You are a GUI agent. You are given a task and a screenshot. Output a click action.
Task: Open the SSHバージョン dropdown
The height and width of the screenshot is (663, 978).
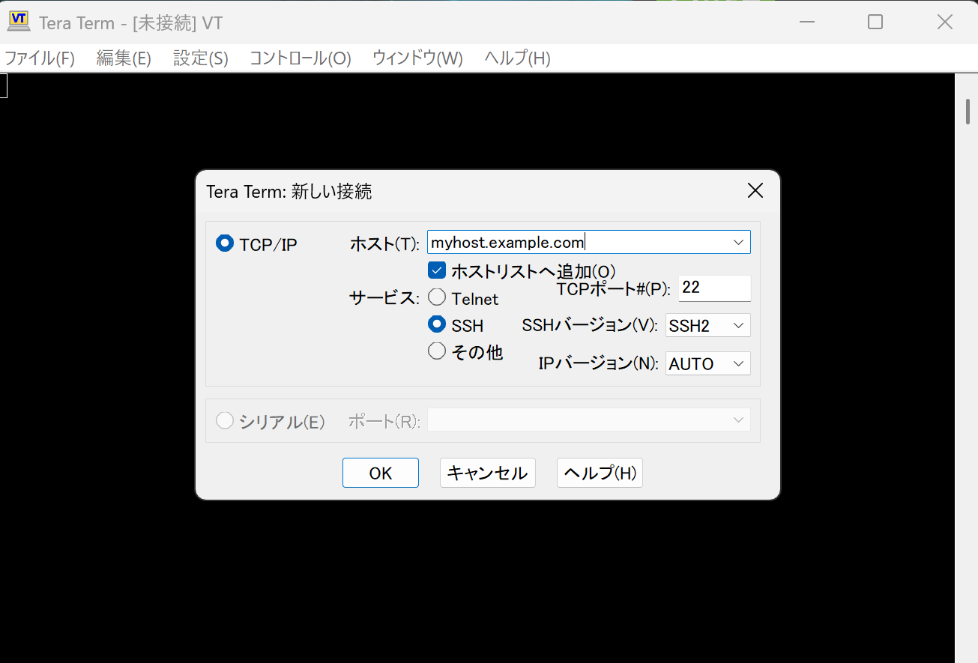coord(707,325)
